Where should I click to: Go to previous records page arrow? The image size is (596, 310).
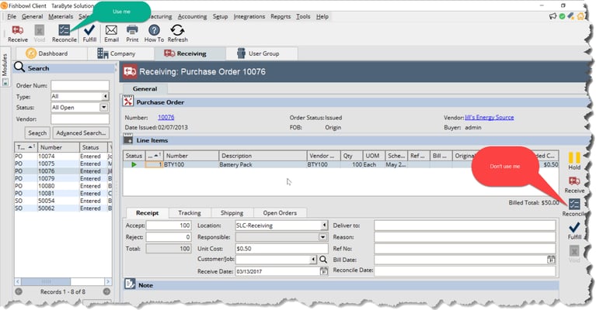coord(19,291)
